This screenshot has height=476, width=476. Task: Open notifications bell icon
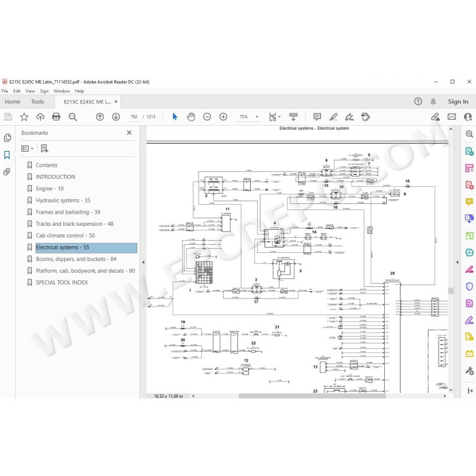click(433, 102)
